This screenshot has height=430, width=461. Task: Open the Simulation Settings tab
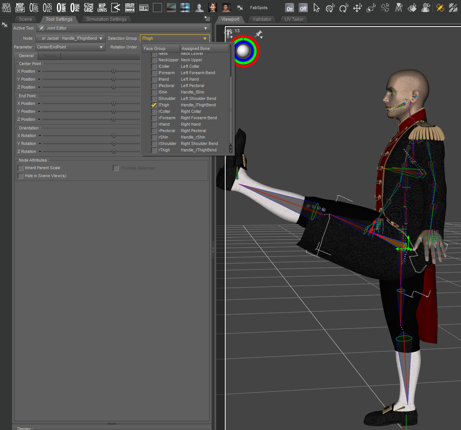point(106,19)
